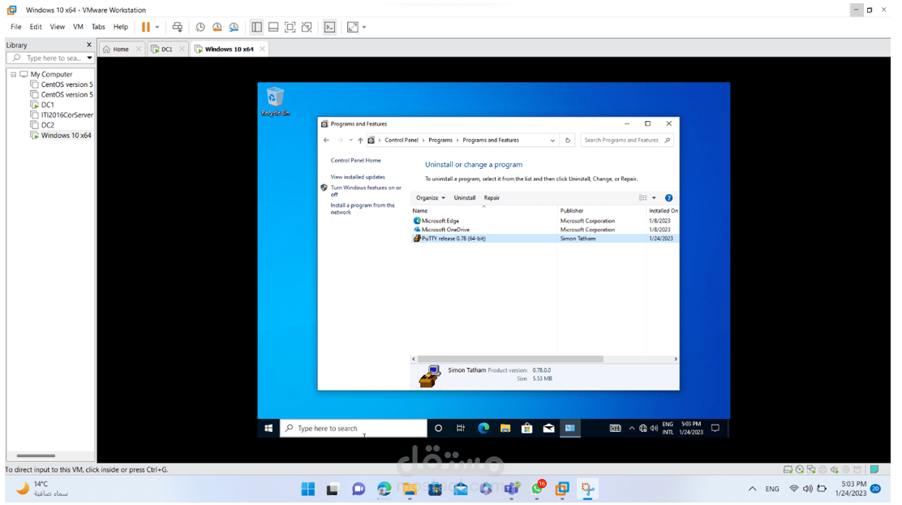The height and width of the screenshot is (505, 902).
Task: Toggle the thumbnail bar view icon
Action: coord(273,27)
